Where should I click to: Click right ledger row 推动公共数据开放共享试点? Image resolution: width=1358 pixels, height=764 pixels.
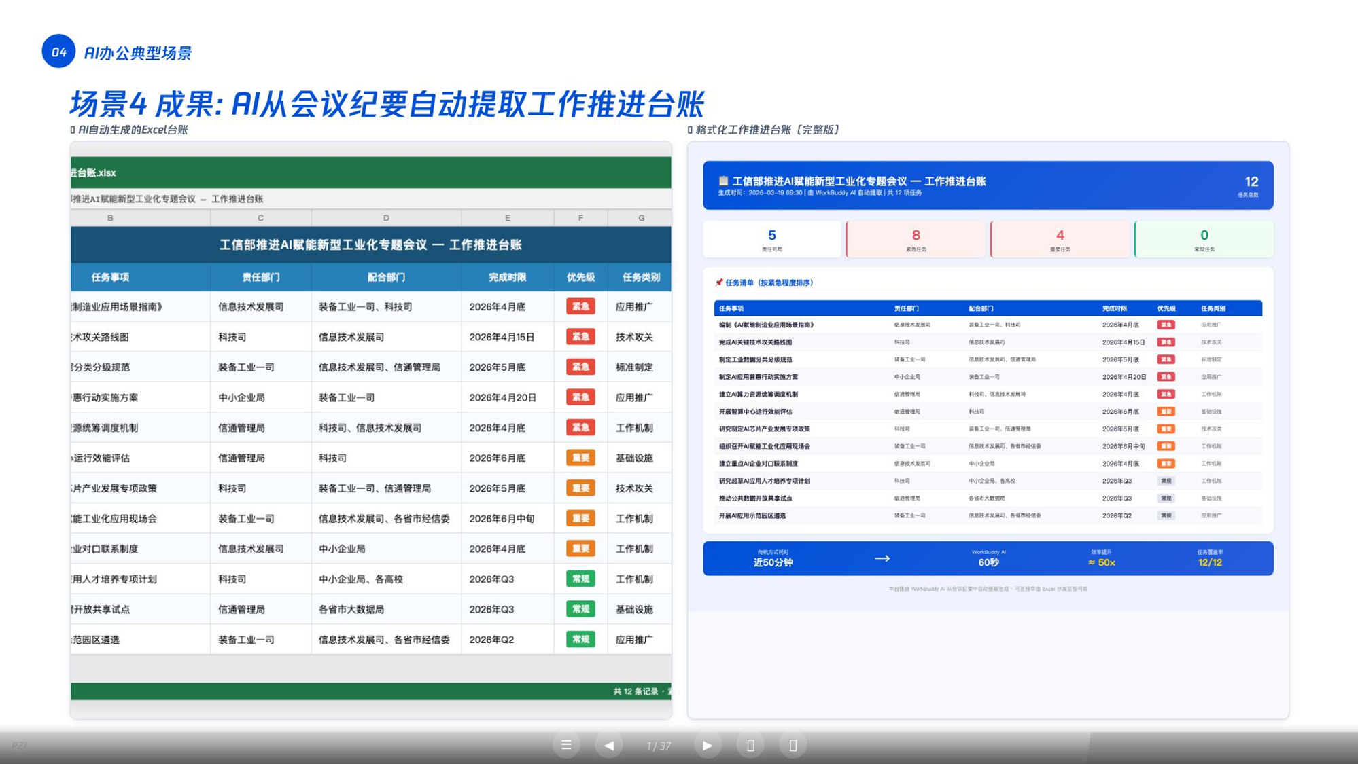(x=988, y=498)
